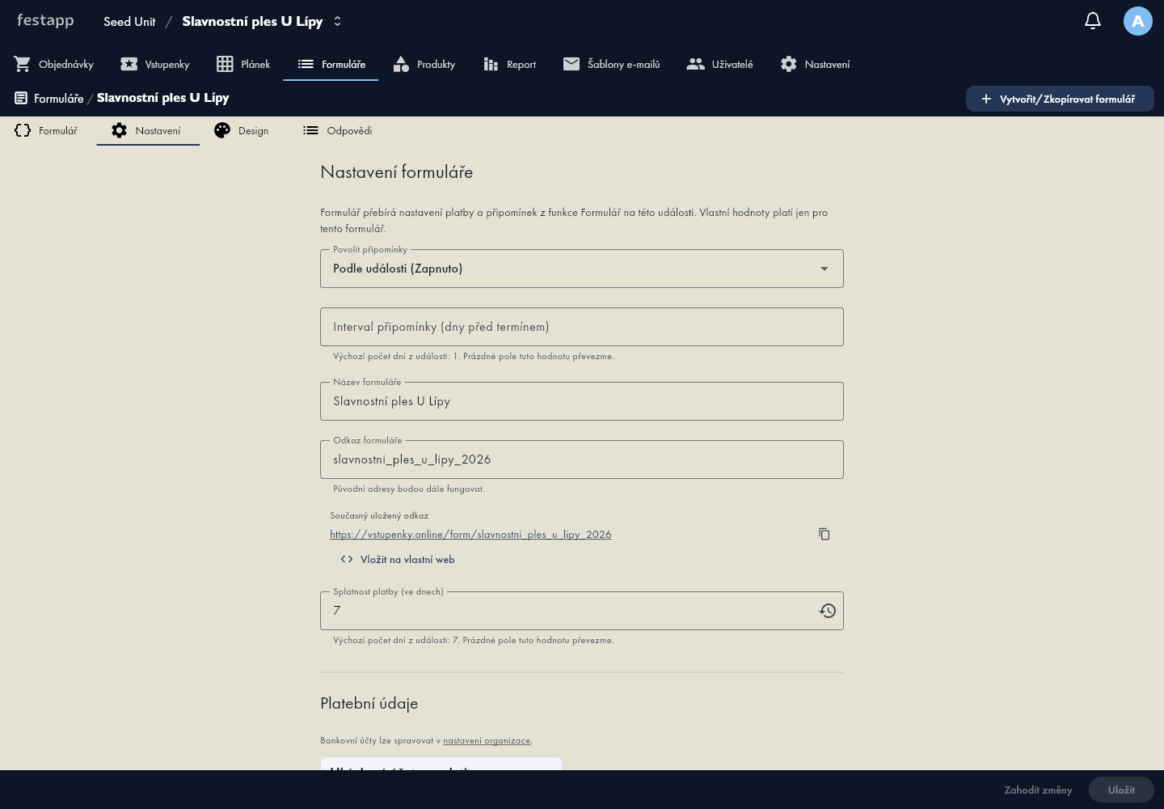Switch to the Design tab
The image size is (1164, 809).
pos(241,130)
